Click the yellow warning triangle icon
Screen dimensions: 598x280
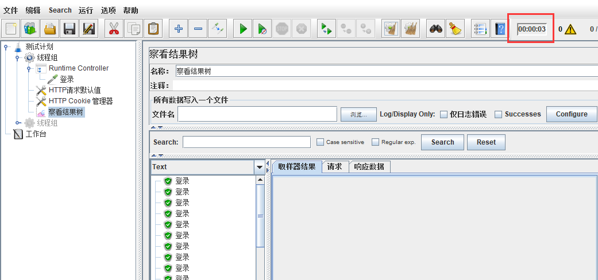pyautogui.click(x=570, y=29)
